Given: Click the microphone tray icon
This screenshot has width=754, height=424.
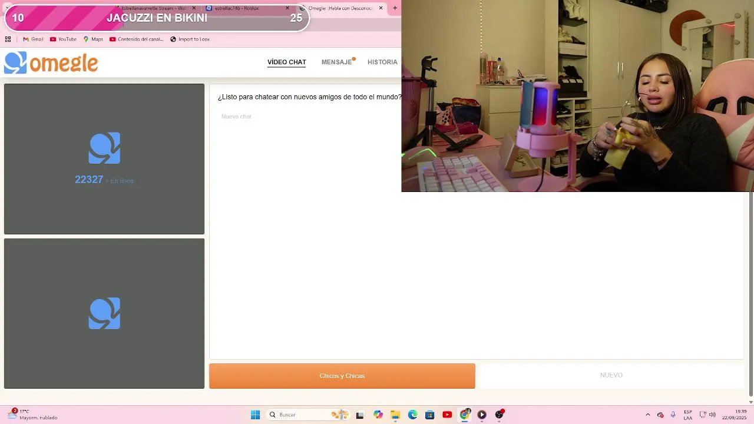Looking at the screenshot, I should click(x=673, y=415).
